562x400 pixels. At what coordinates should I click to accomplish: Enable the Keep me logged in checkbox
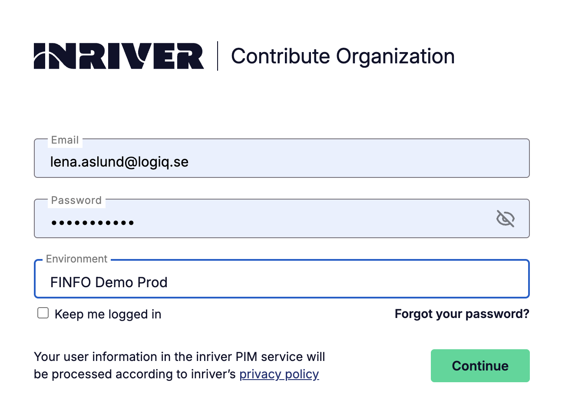pyautogui.click(x=43, y=313)
